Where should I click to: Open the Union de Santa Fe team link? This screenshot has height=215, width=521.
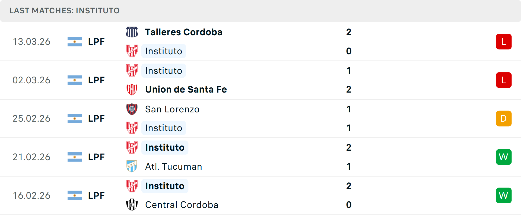tap(186, 90)
